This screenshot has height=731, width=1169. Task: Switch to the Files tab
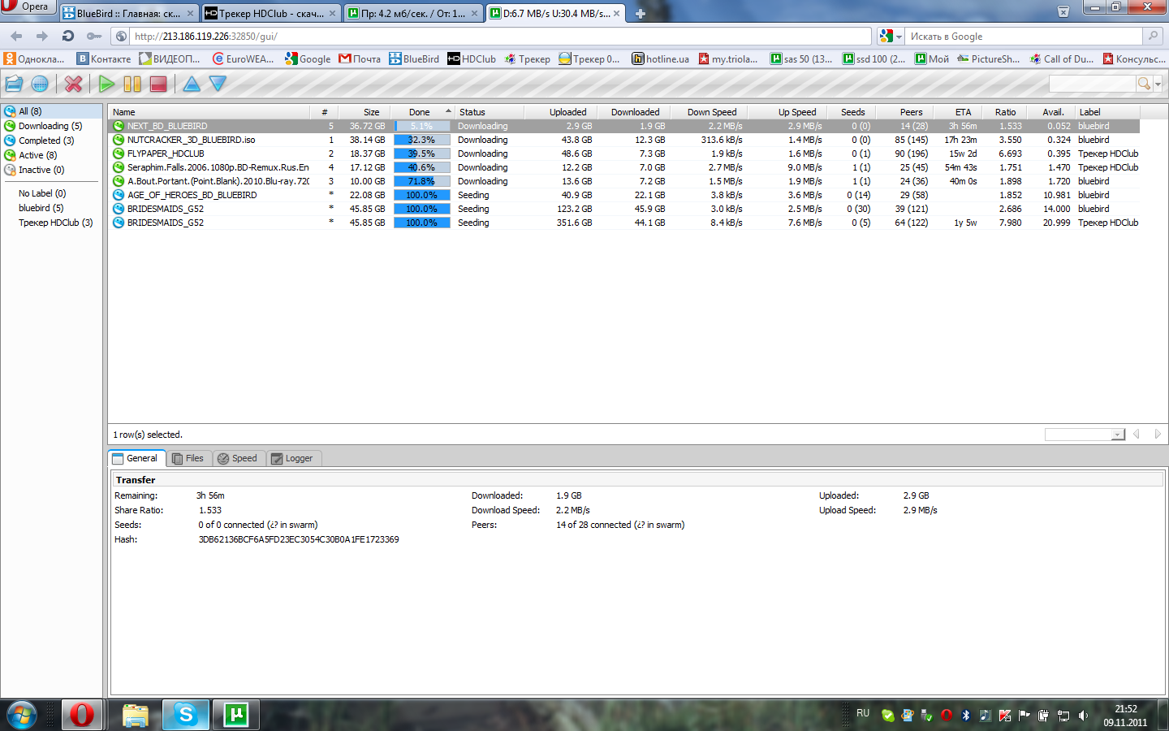click(x=188, y=458)
